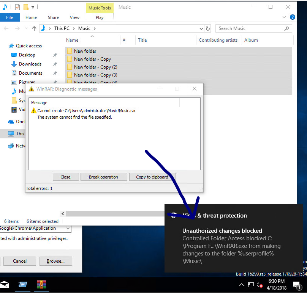
Task: Open the Customize Quick Access Toolbar dropdown
Action: point(33,8)
